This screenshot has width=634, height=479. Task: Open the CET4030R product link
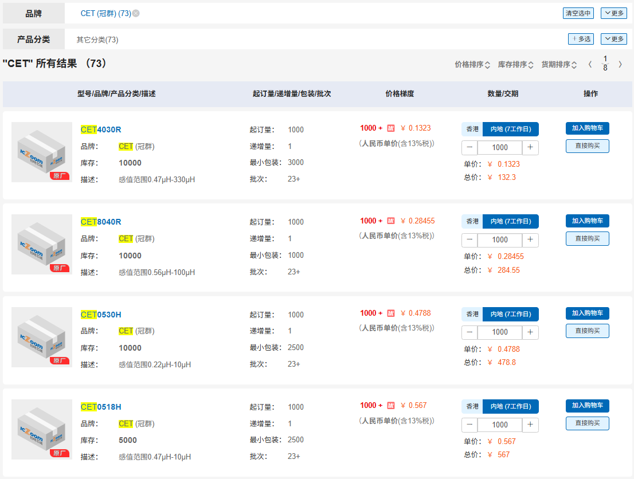coord(101,129)
